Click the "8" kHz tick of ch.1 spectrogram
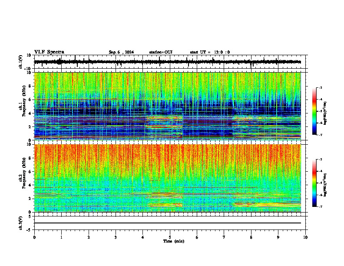 [x=30, y=86]
